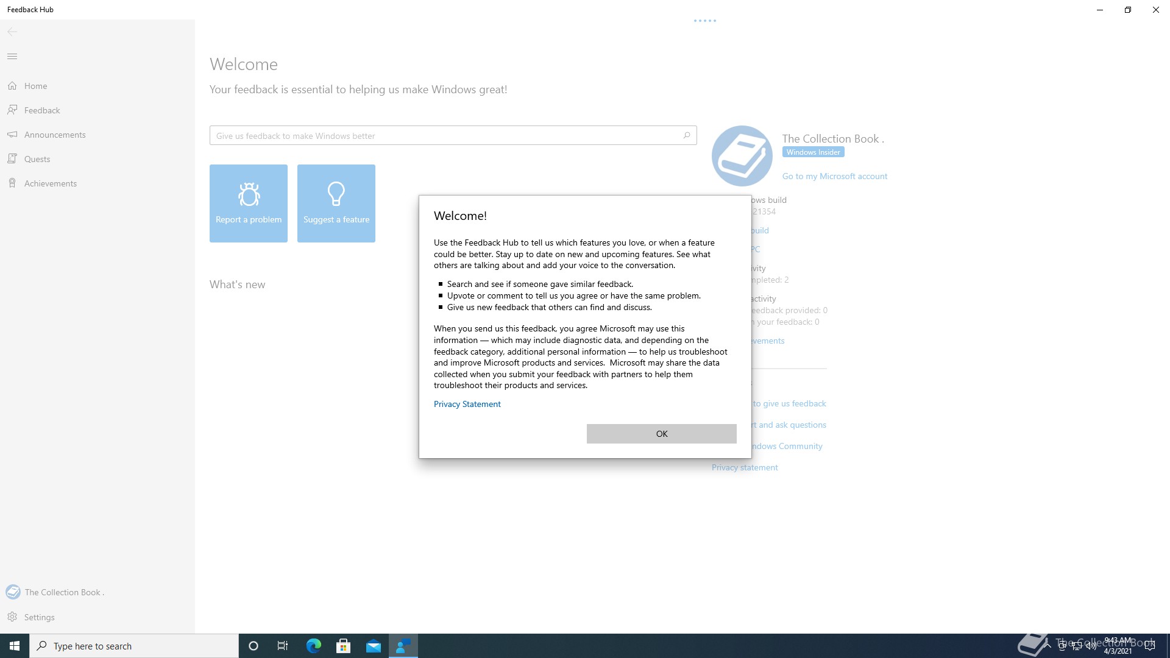Image resolution: width=1170 pixels, height=658 pixels.
Task: Click the large profile book avatar
Action: [742, 156]
